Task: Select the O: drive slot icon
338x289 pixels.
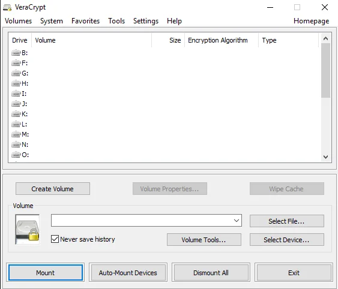Action: [x=16, y=155]
